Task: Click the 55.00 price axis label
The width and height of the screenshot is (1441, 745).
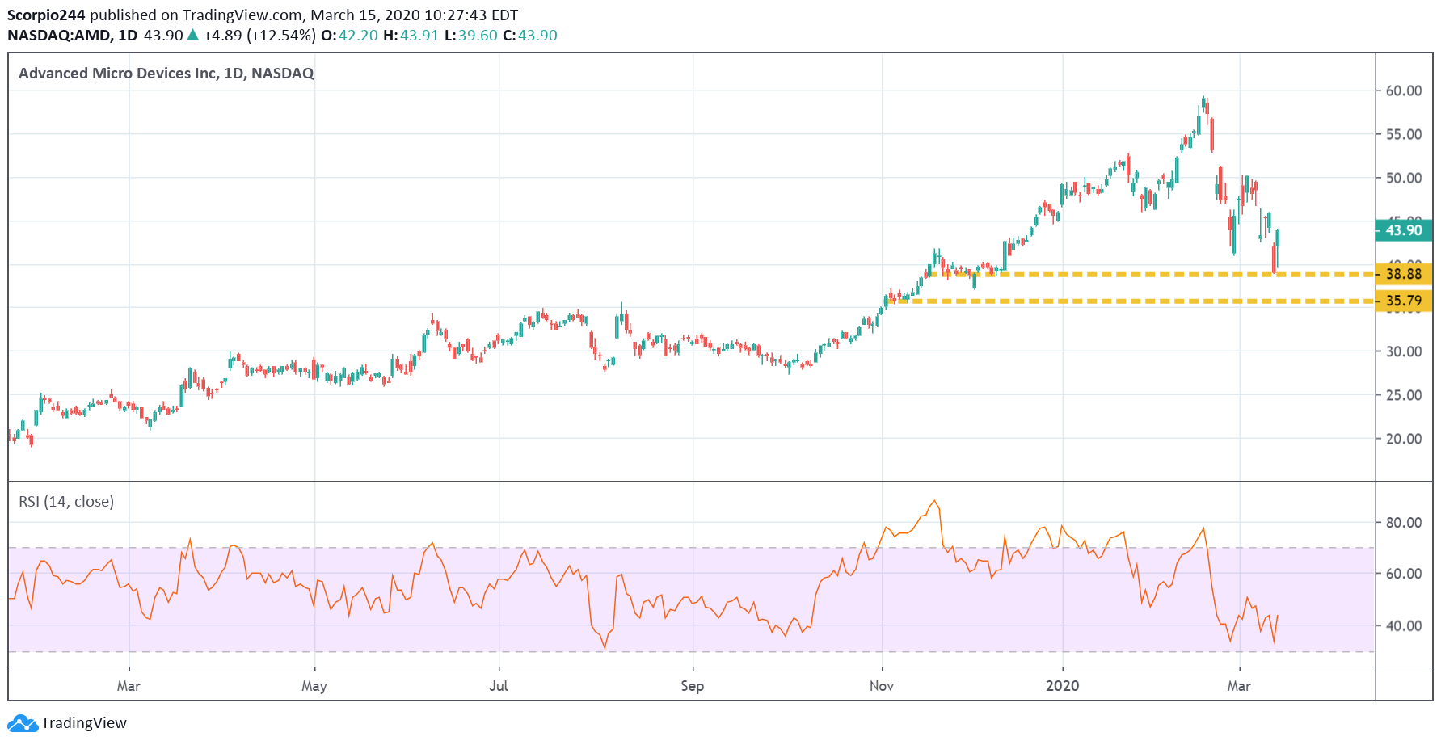Action: [x=1404, y=134]
